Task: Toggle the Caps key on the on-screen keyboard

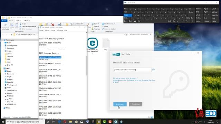Action: tap(128, 15)
